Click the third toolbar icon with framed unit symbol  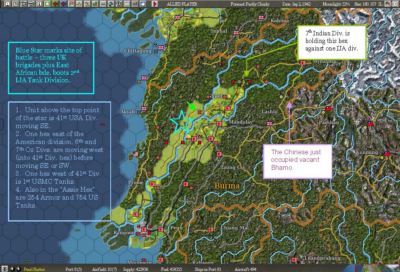(x=23, y=4)
